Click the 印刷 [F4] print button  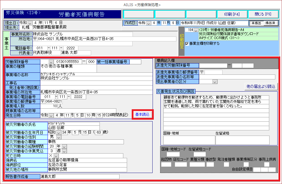point(232,14)
